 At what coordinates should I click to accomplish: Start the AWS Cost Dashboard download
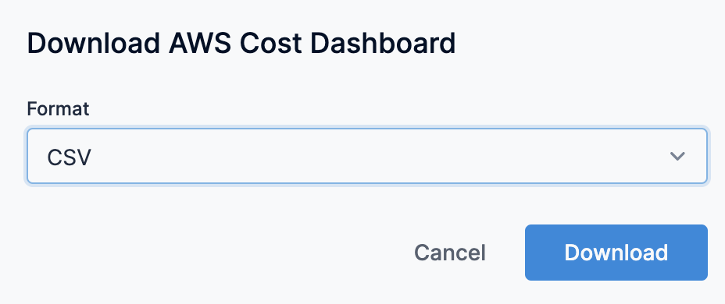pos(616,253)
